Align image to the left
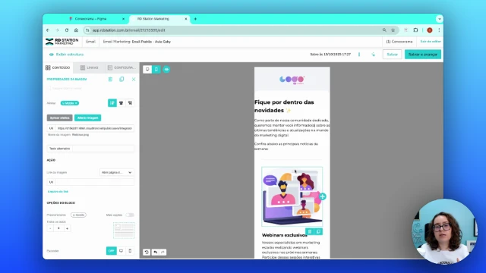 [112, 103]
